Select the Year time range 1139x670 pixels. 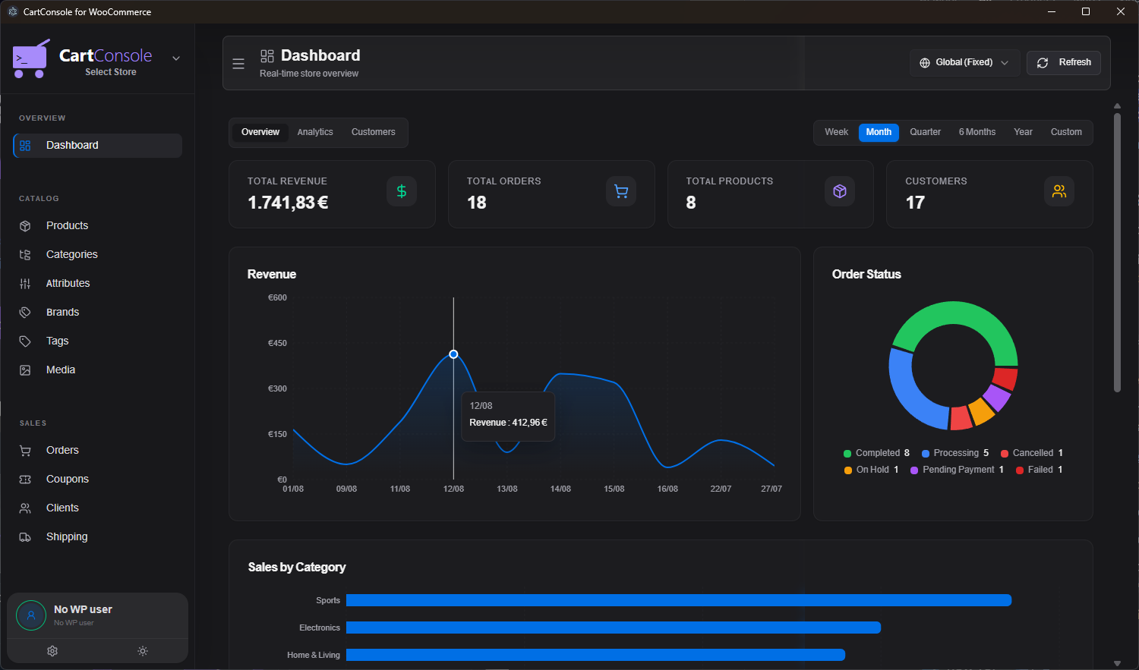click(x=1023, y=132)
